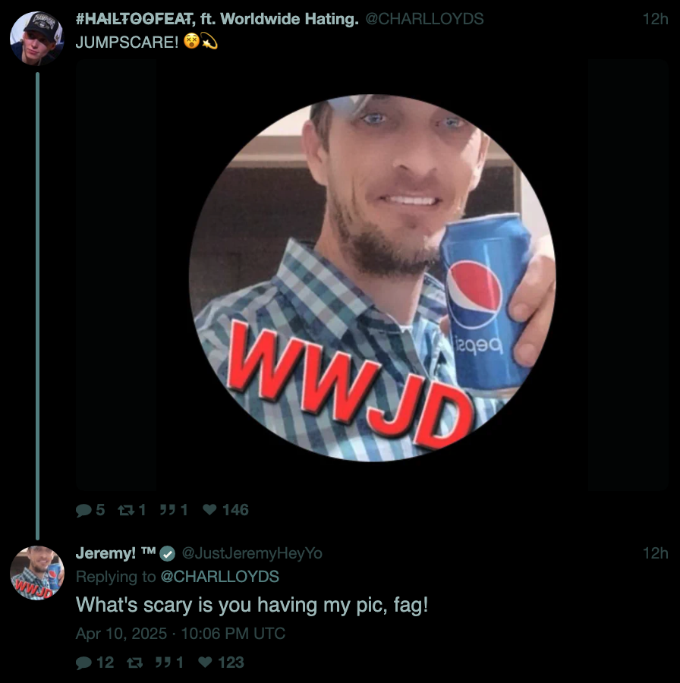This screenshot has width=680, height=683.
Task: Click the 12h timestamp on Jeremy's reply
Action: 655,553
